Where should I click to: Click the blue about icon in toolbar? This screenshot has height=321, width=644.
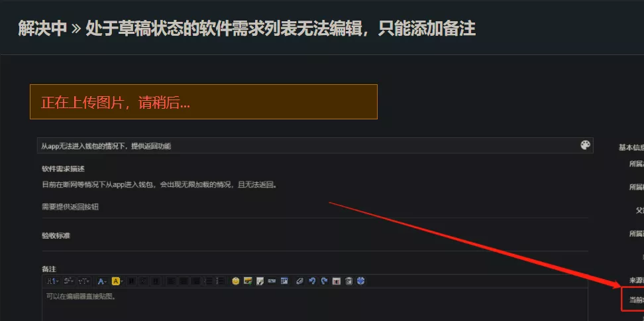click(x=360, y=281)
